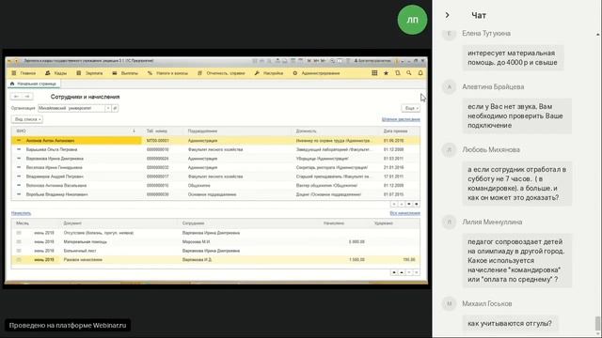Open the Все начисления link
The width and height of the screenshot is (602, 338).
(405, 213)
